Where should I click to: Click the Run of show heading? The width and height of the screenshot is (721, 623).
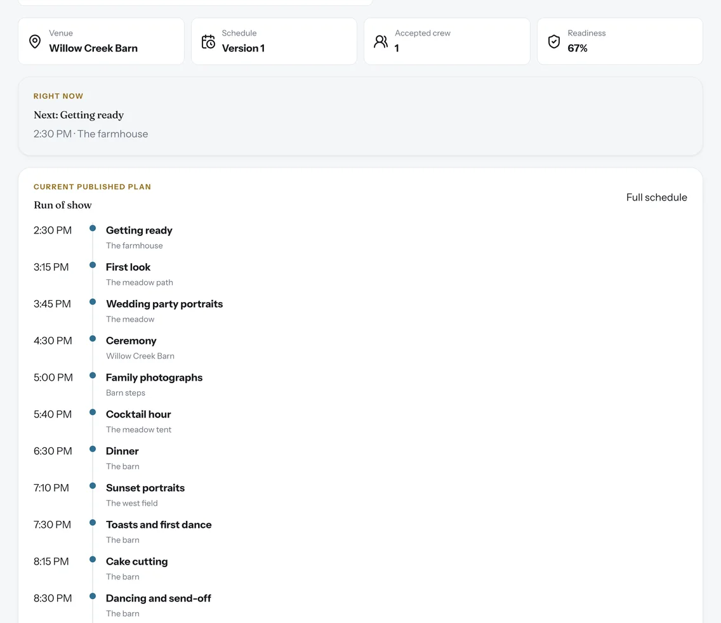pos(63,205)
